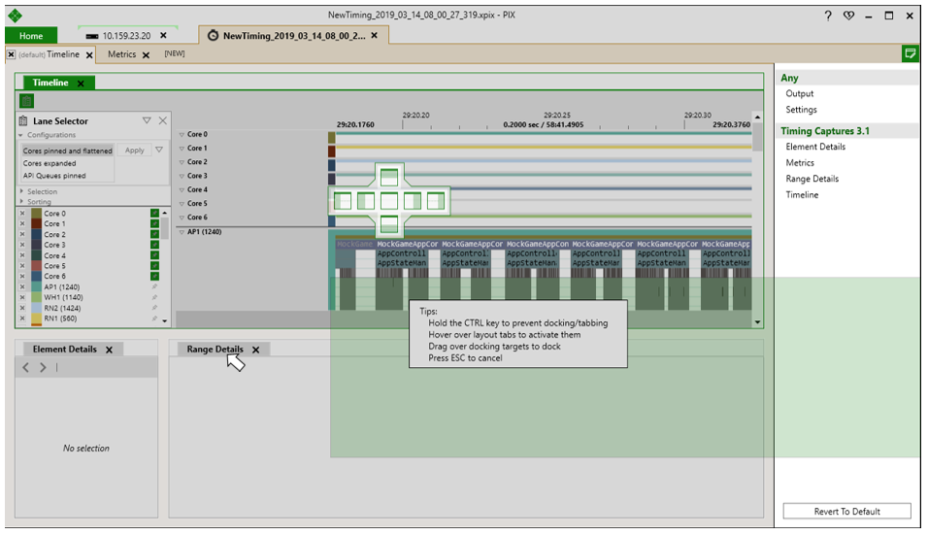Go forward in Element Details
Image resolution: width=928 pixels, height=535 pixels.
coord(43,368)
